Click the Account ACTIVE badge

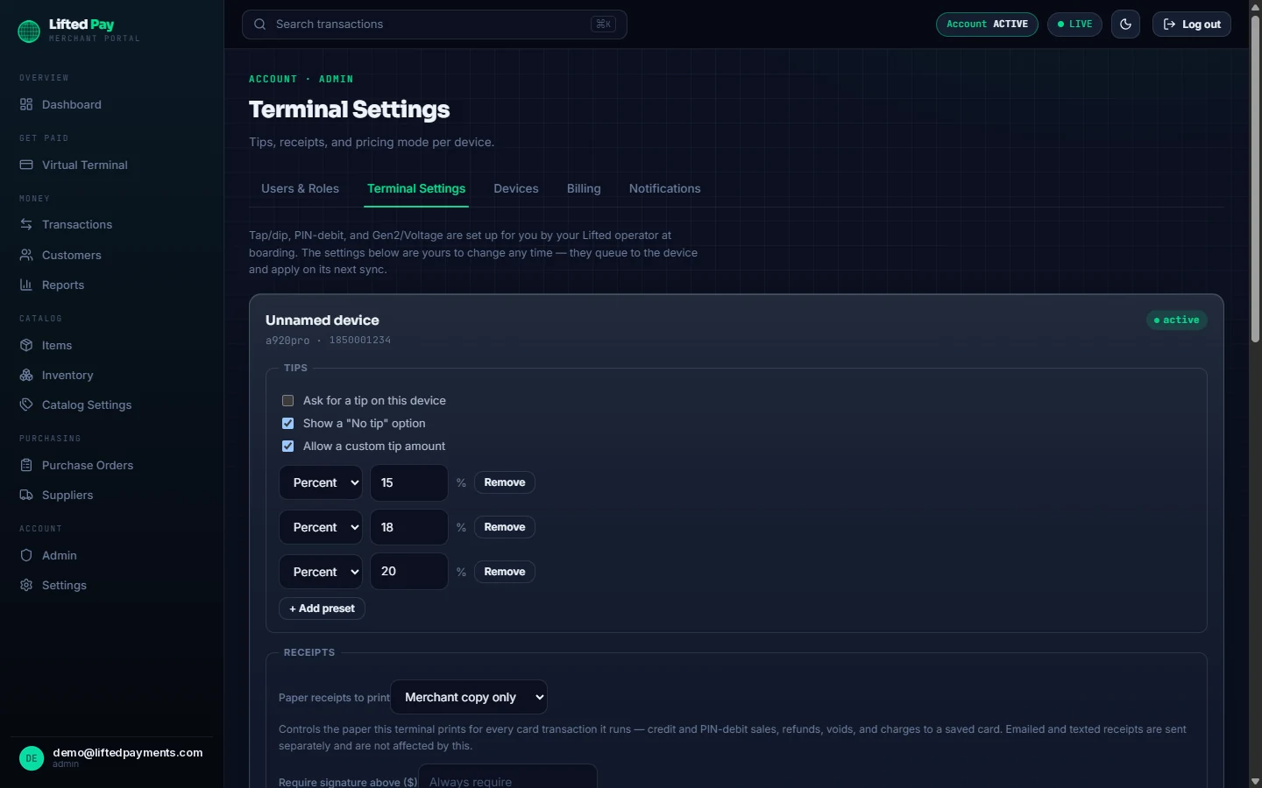click(x=987, y=25)
